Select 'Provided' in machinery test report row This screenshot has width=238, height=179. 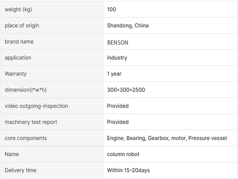click(x=118, y=122)
